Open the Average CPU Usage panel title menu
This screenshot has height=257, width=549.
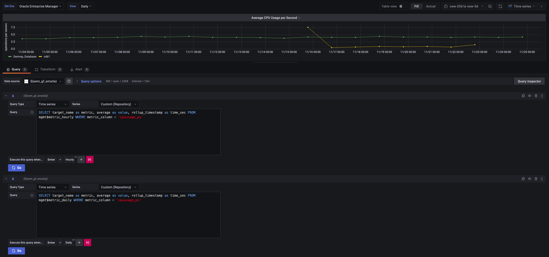coord(276,18)
